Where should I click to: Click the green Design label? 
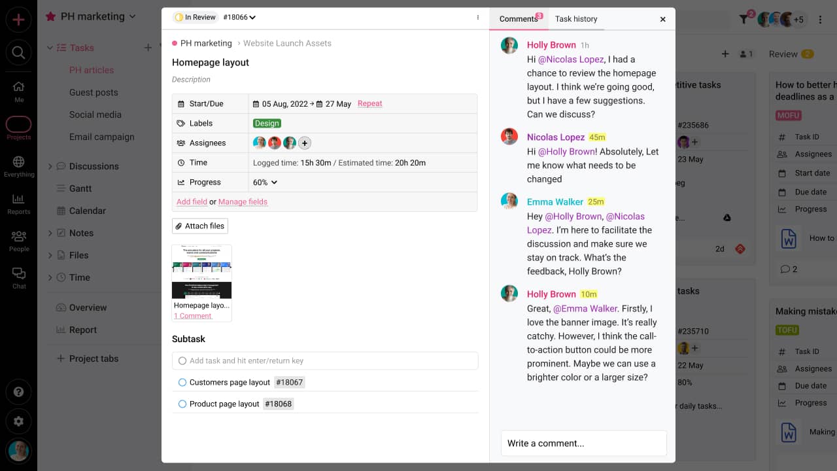(267, 123)
